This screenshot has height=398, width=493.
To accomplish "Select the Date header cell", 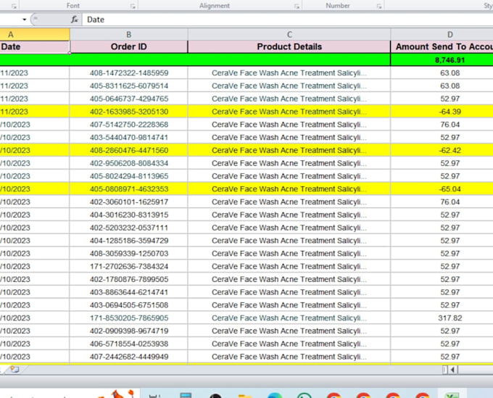I will point(35,47).
